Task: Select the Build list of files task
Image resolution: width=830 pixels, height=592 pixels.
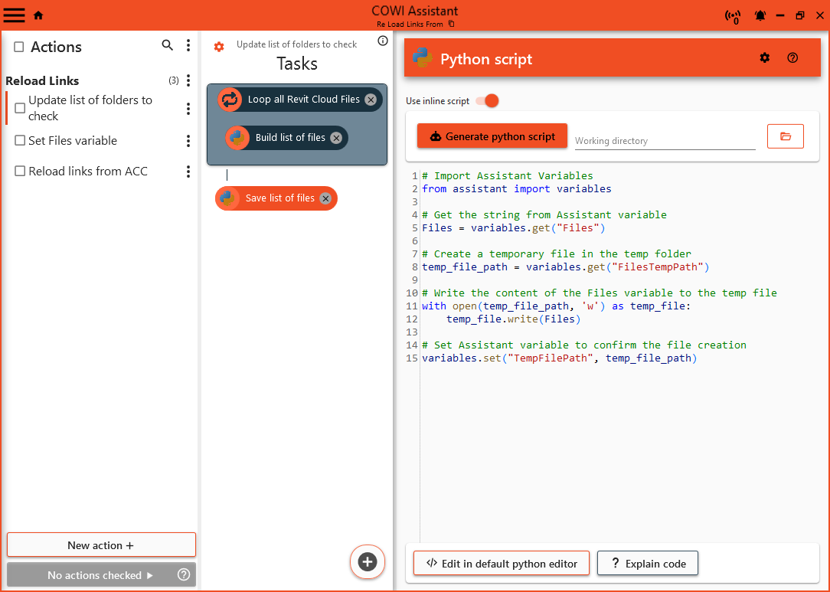Action: (290, 138)
